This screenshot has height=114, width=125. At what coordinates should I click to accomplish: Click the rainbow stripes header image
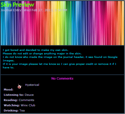pos(62,23)
